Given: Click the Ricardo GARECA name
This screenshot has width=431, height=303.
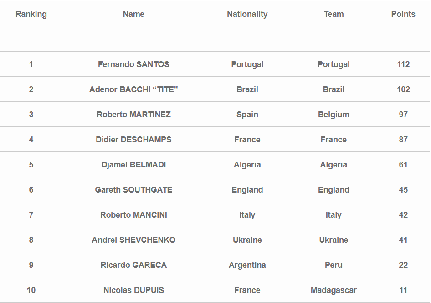Looking at the screenshot, I should [133, 265].
